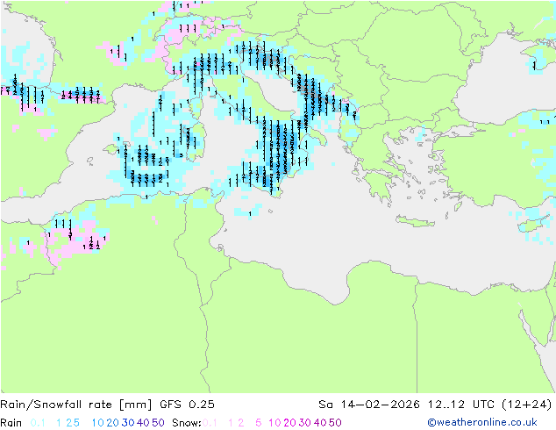Click the 'Rain' legend label

click(11, 423)
